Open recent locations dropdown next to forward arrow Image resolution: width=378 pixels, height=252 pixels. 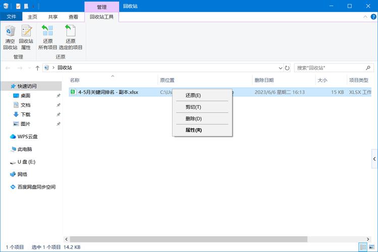coord(29,68)
